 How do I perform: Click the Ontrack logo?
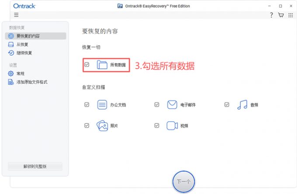point(24,6)
